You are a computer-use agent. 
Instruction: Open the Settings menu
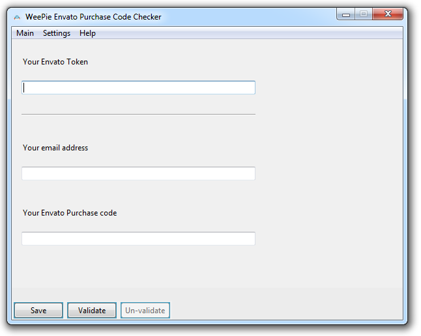pos(57,33)
